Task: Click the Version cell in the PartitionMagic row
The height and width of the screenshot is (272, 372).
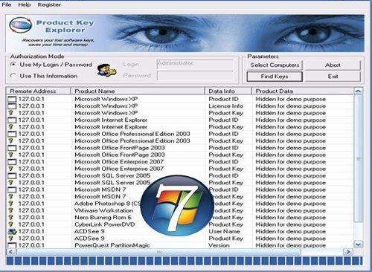Action: point(219,245)
